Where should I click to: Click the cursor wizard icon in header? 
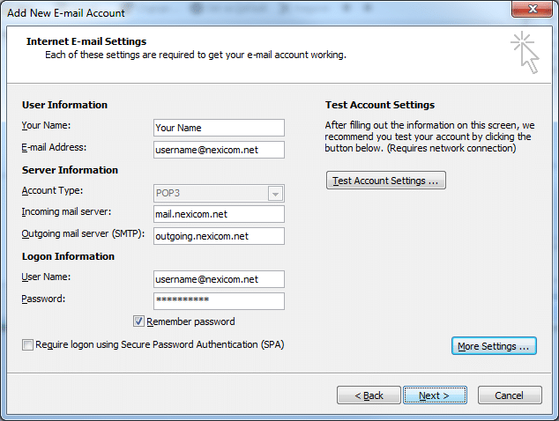(x=525, y=52)
